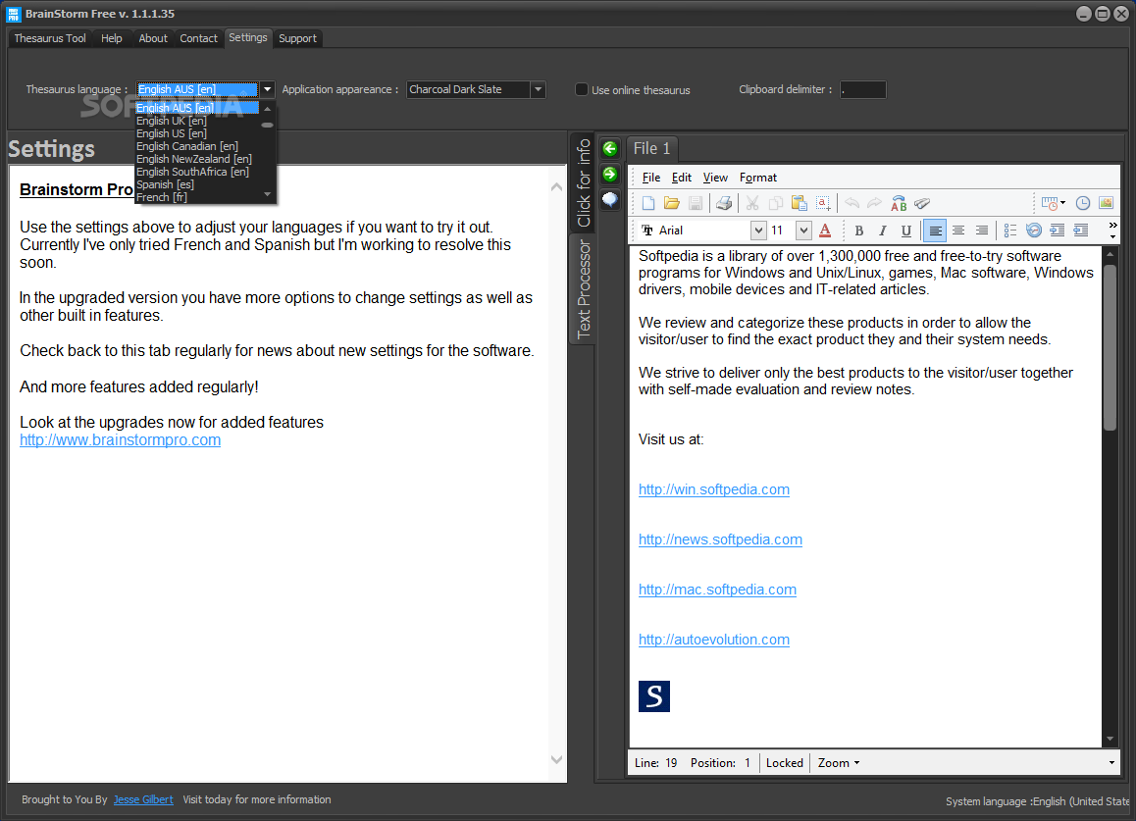Select the File 1 document tab
Screen dimensions: 1136x821
(652, 148)
